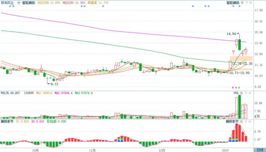
Task: Select the VOL(5,10,20) indicator title
Action: tap(10, 93)
